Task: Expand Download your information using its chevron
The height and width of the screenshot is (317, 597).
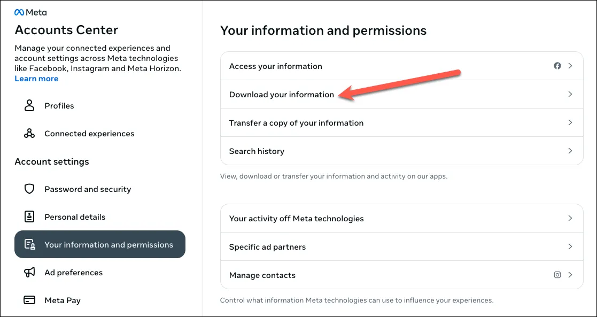Action: click(x=570, y=95)
